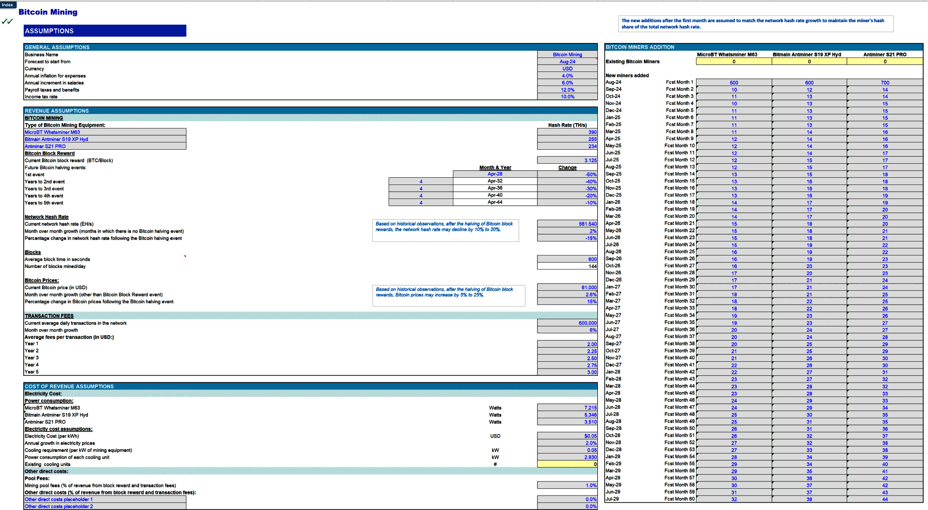This screenshot has height=510, width=928.
Task: Select the Forecast start date cell 'Aug-24'
Action: 567,62
